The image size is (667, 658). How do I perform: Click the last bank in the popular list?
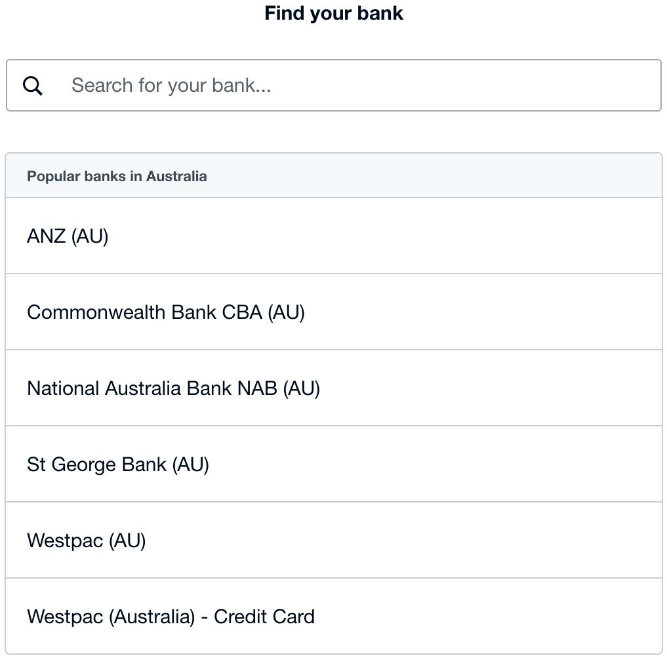click(x=333, y=616)
